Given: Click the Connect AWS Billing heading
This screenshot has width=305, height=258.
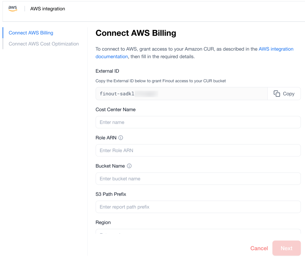Looking at the screenshot, I should click(136, 33).
